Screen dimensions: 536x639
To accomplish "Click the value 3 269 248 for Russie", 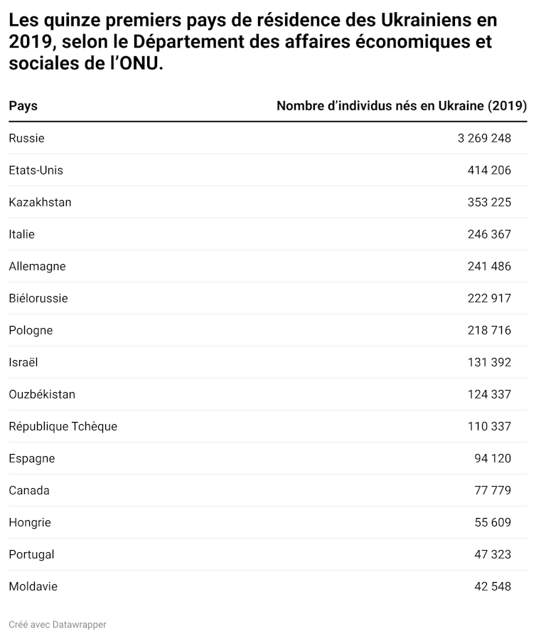I will pyautogui.click(x=484, y=138).
